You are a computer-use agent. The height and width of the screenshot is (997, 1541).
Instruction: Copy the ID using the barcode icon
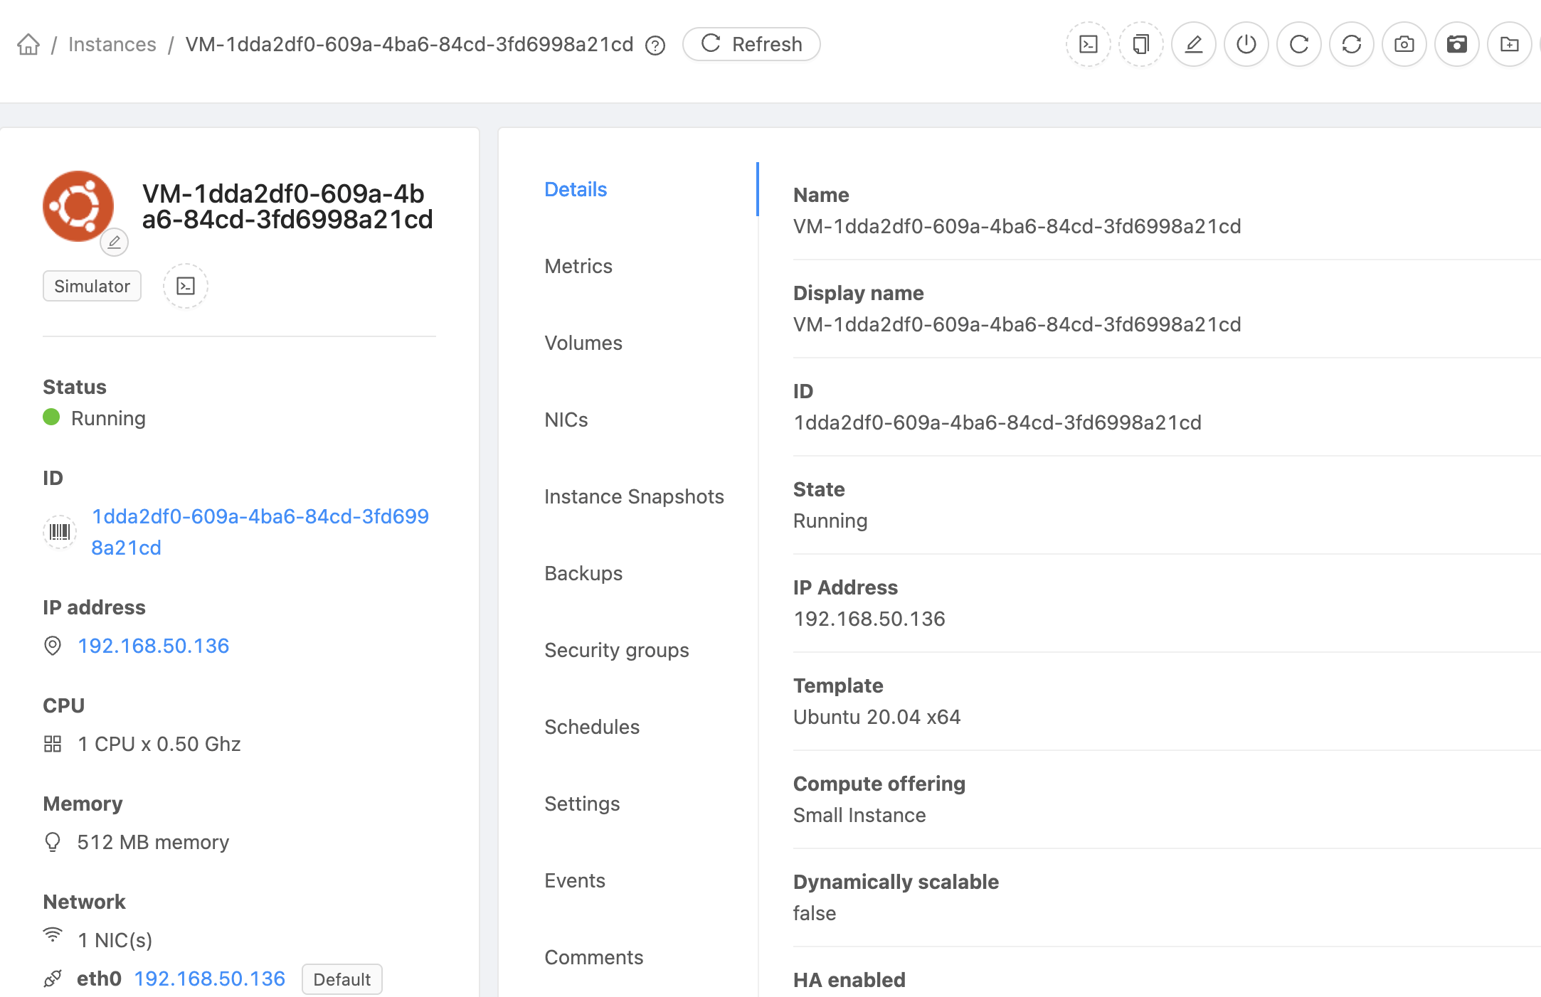point(60,532)
